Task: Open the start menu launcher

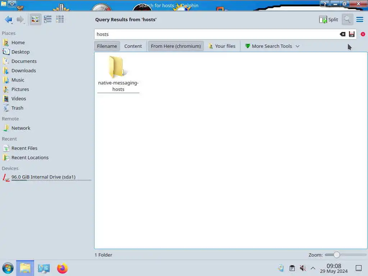Action: 8,268
